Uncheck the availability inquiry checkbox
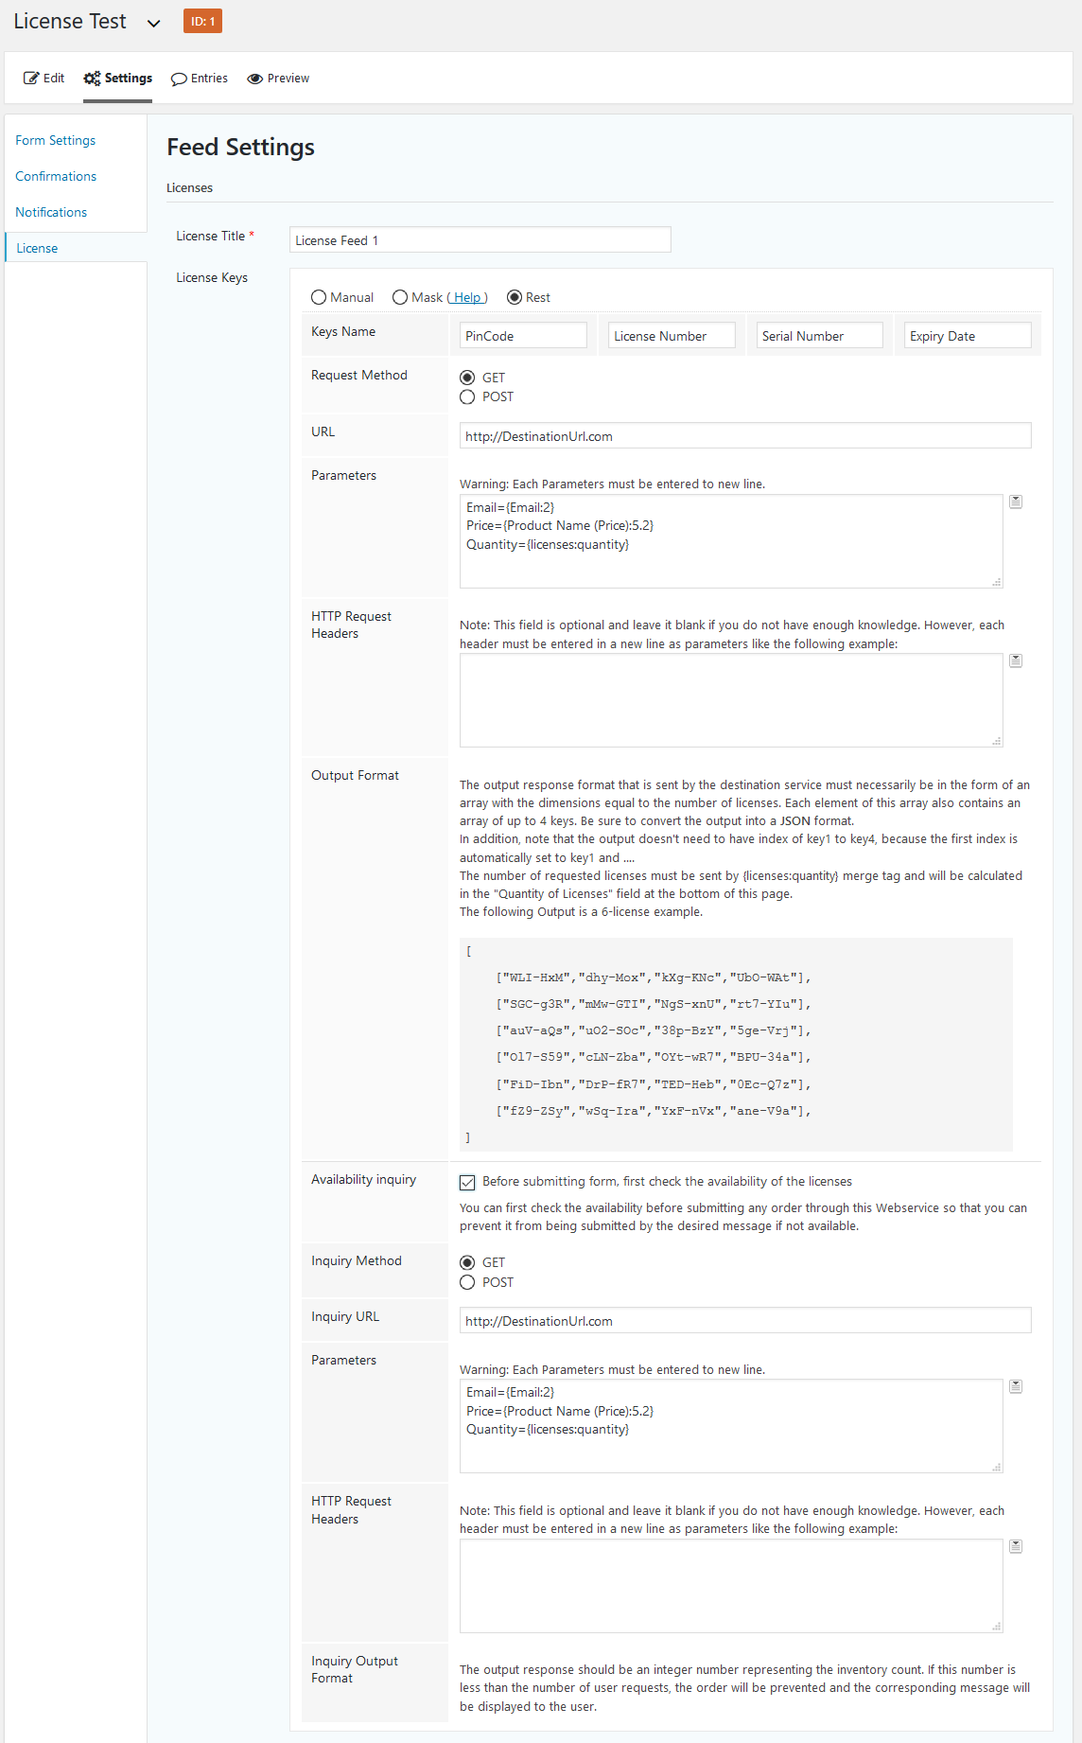The image size is (1082, 1743). (467, 1182)
